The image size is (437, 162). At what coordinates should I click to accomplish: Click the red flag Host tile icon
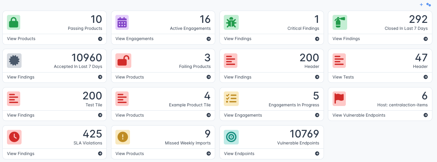(339, 99)
